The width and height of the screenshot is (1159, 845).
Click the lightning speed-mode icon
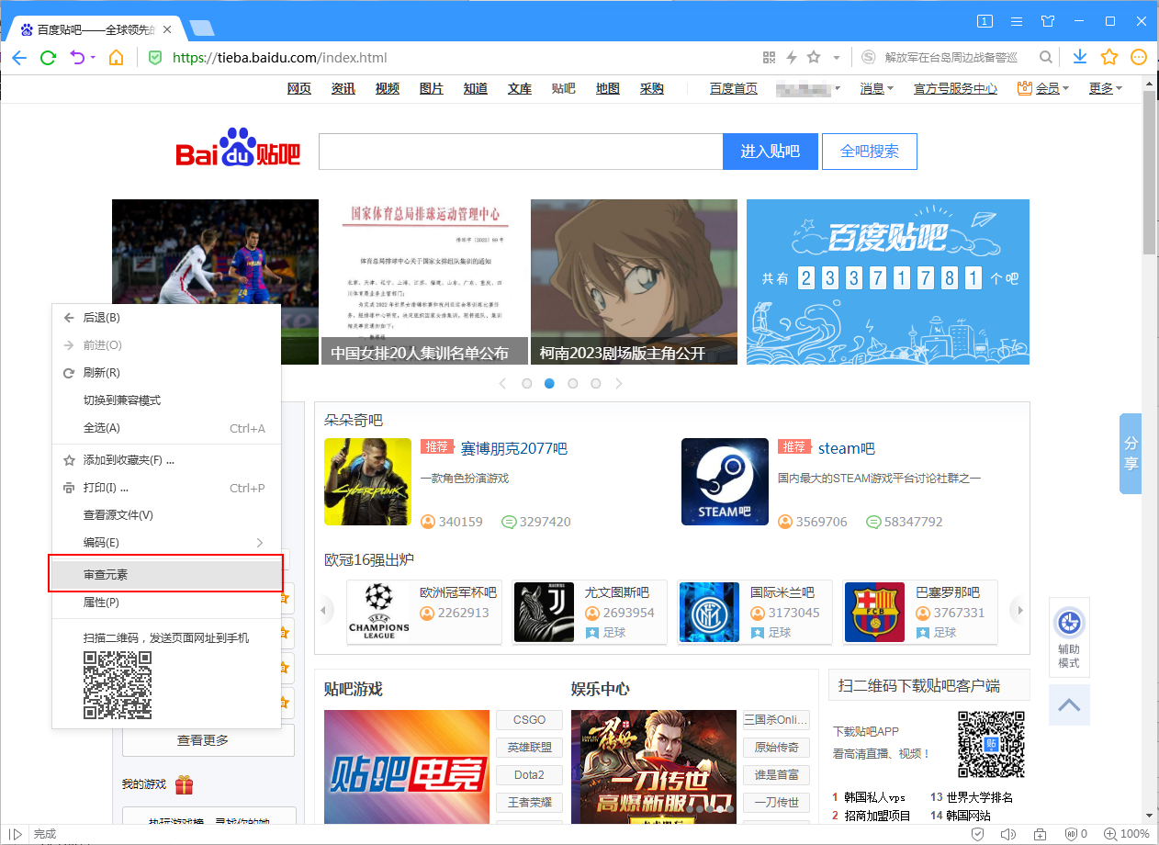792,58
